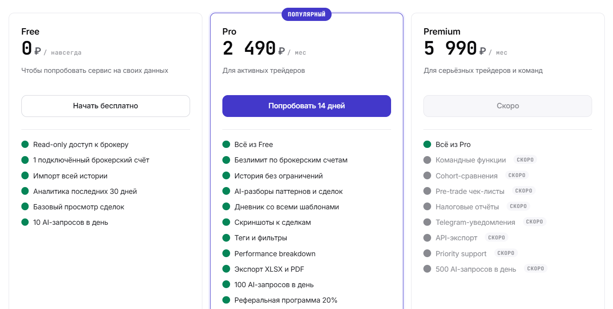Select the 'Pro' plan title
Image resolution: width=613 pixels, height=309 pixels.
point(229,31)
